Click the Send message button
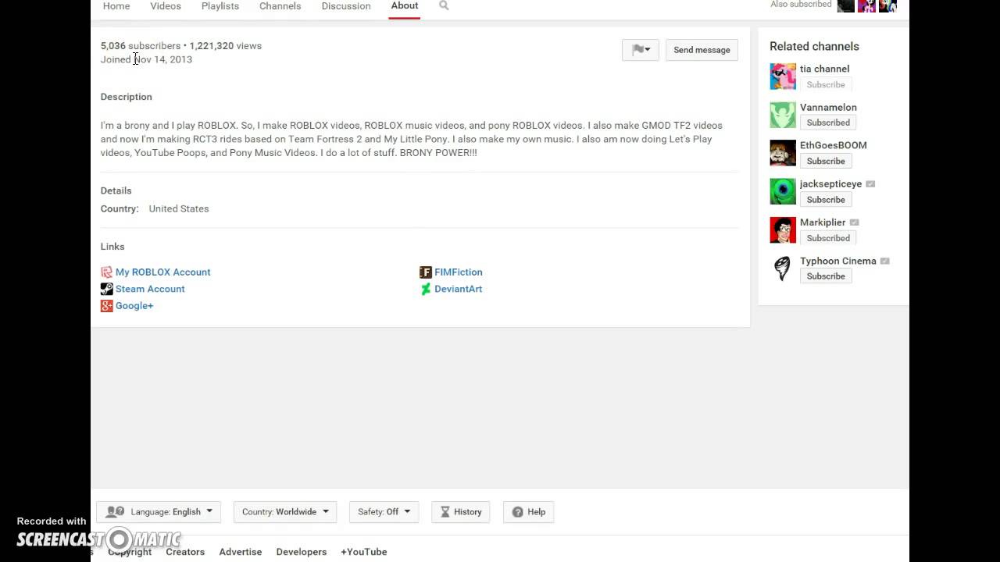 pyautogui.click(x=702, y=50)
